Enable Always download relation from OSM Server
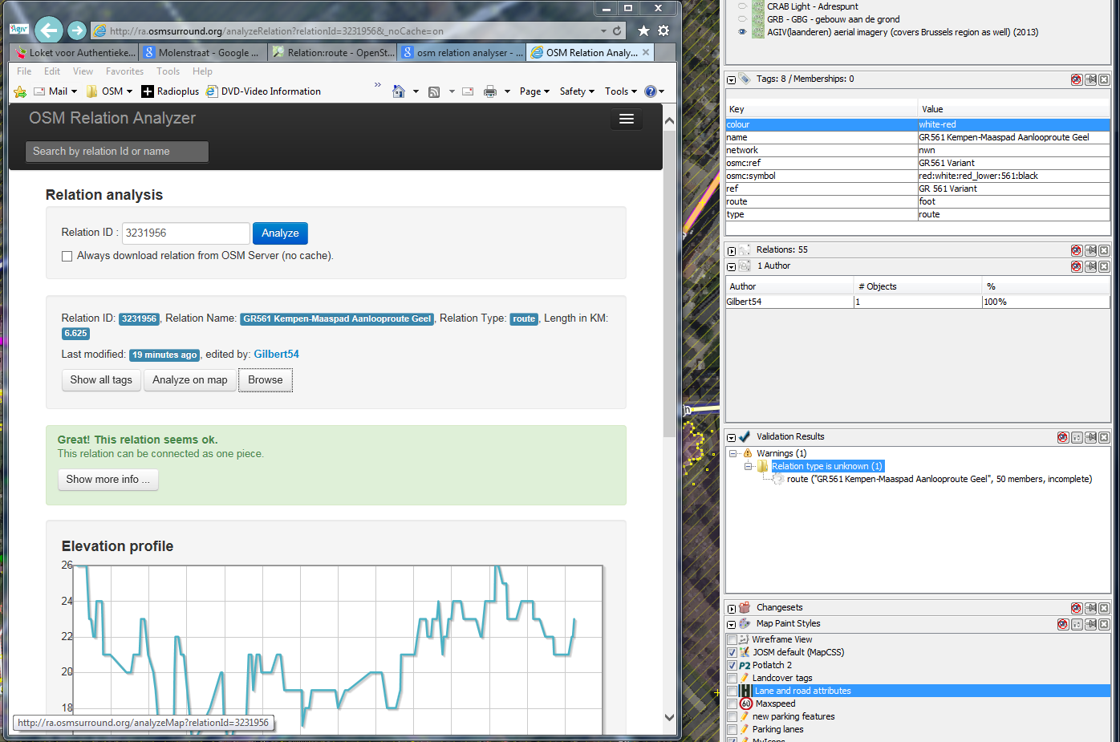 [x=67, y=257]
